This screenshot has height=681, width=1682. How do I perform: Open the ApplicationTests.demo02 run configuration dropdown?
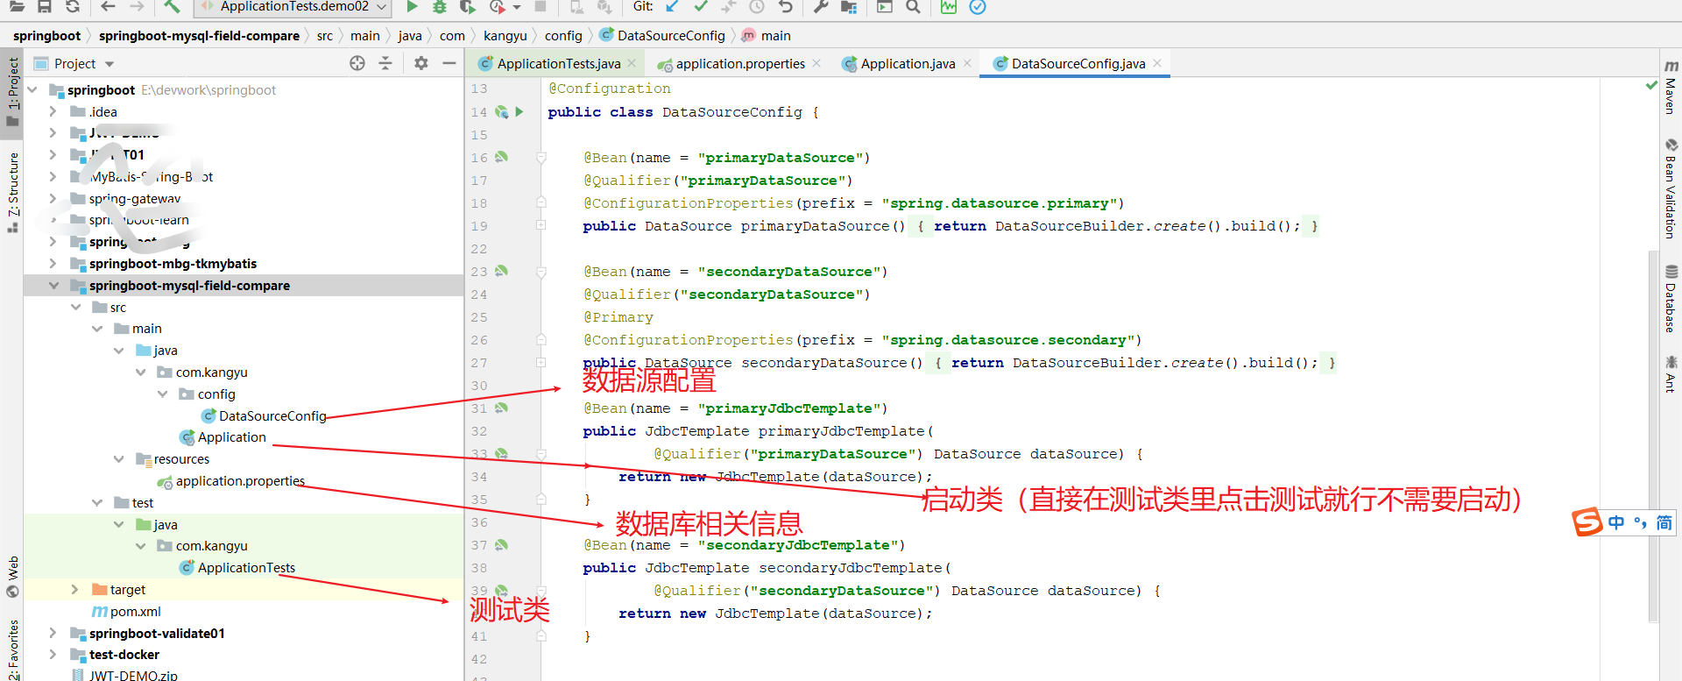[x=293, y=7]
